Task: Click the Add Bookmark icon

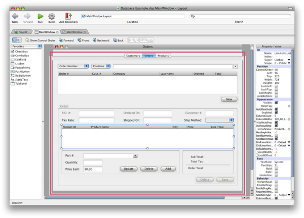Action: (x=68, y=17)
